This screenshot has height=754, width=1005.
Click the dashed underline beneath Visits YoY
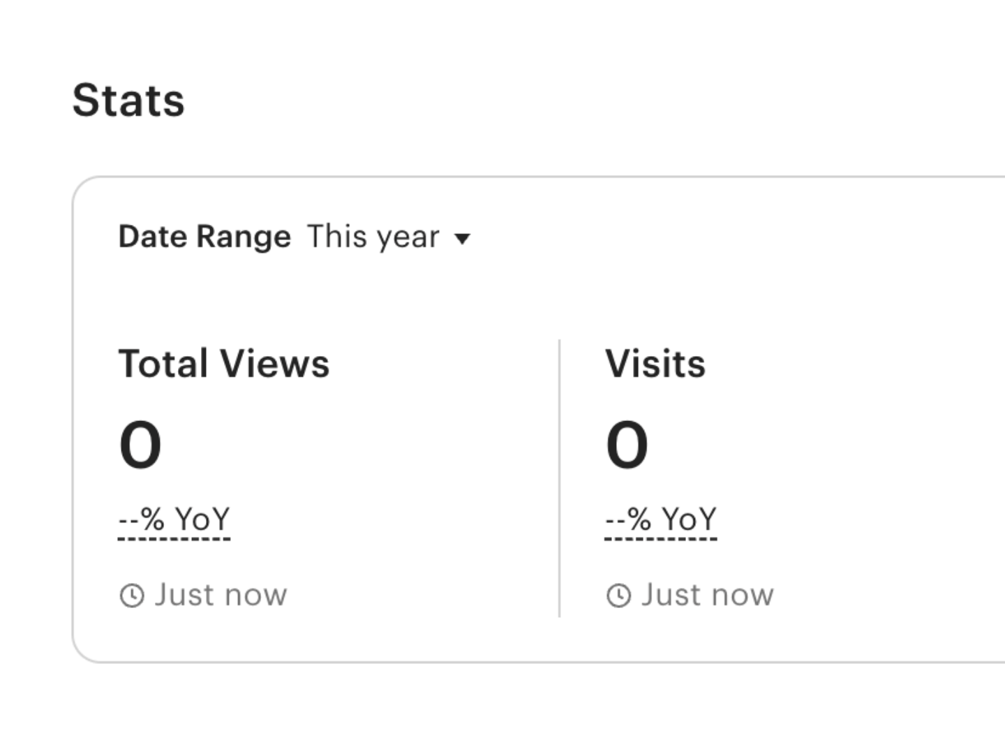[x=661, y=539]
